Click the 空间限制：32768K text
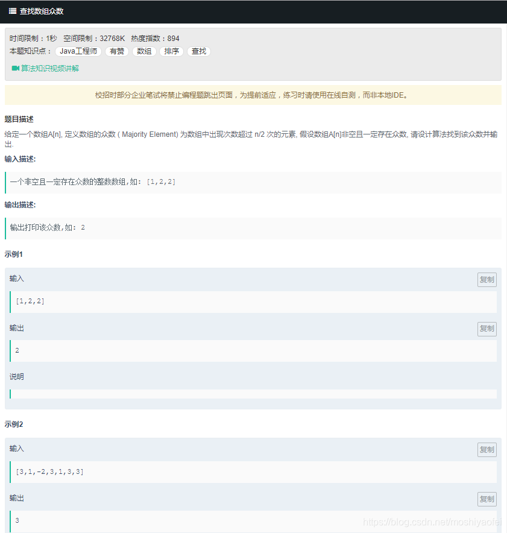 (94, 39)
